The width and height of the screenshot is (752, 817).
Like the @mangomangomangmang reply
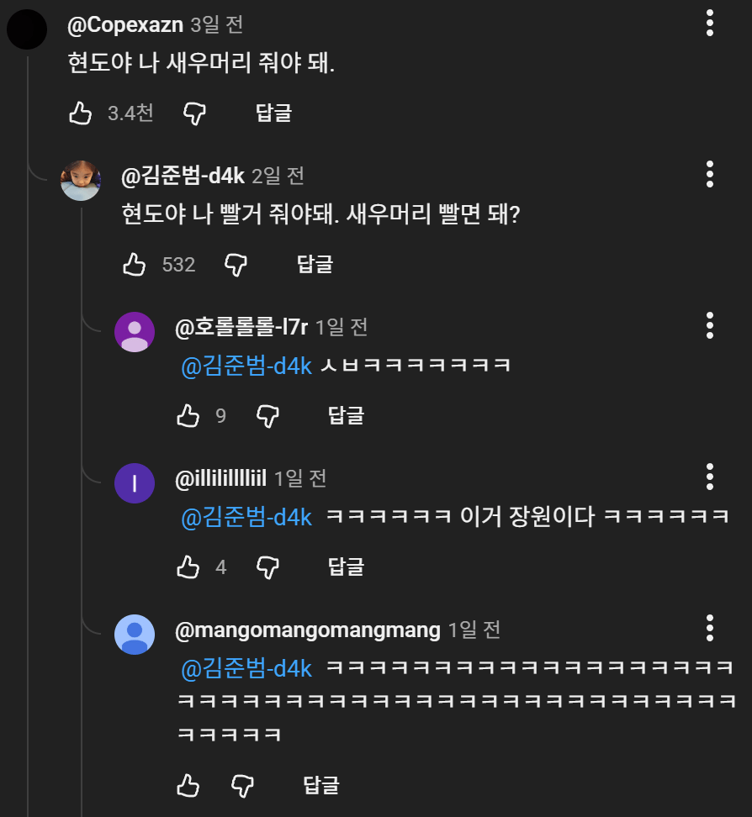(x=188, y=786)
